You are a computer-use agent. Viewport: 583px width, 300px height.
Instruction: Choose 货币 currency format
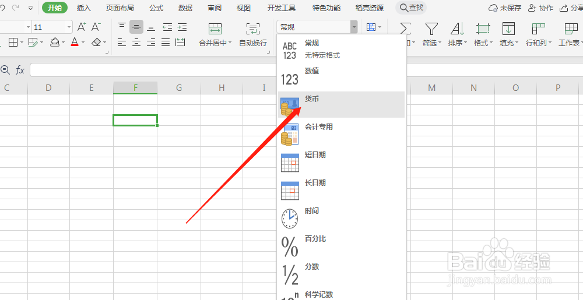point(341,105)
